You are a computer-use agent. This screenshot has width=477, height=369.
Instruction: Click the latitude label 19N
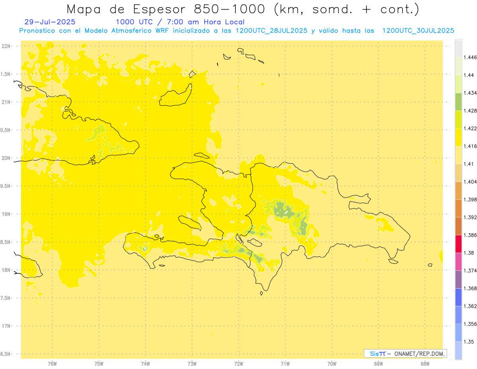coord(6,214)
